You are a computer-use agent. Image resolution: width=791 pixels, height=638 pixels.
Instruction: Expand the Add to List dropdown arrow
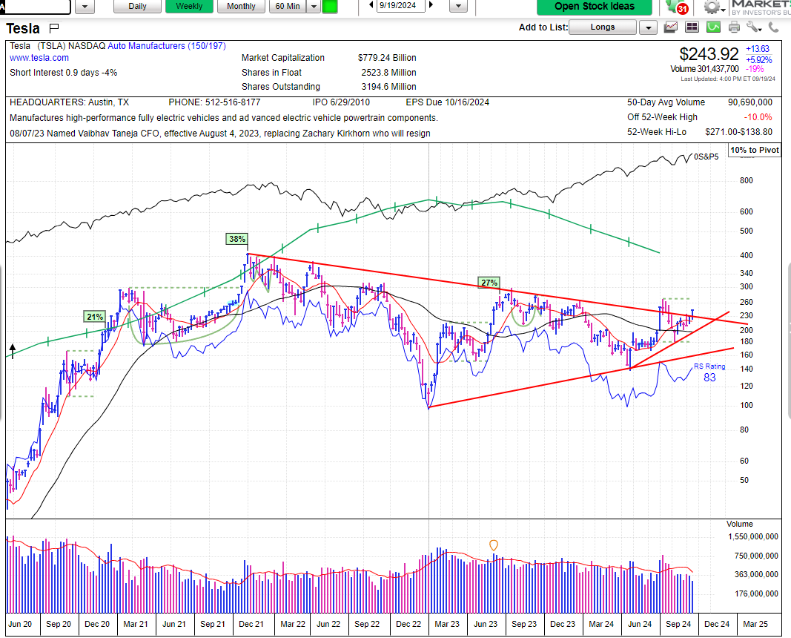tap(648, 27)
